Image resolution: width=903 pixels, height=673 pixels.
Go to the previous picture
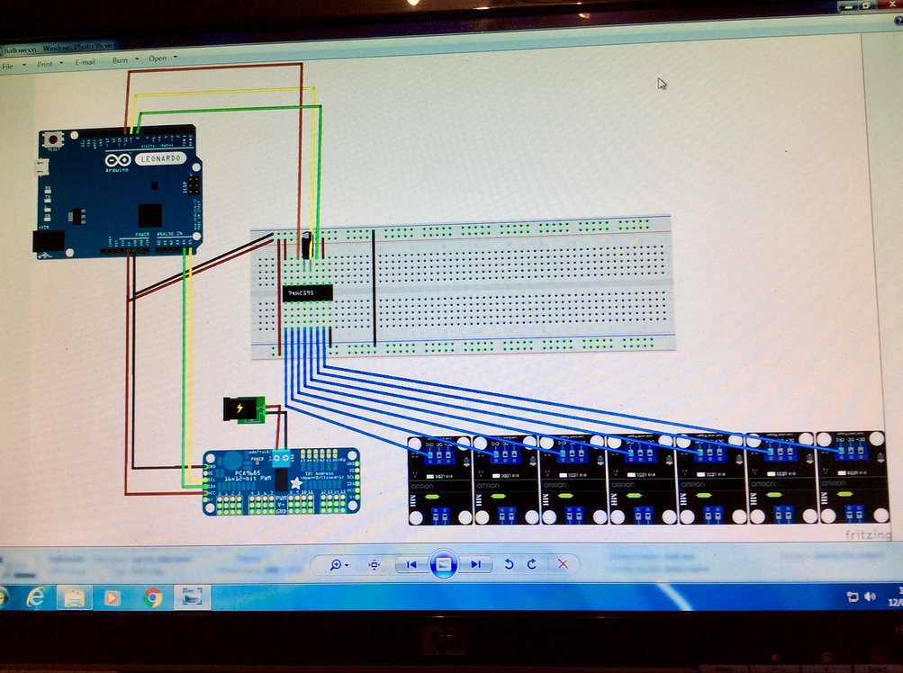[x=411, y=565]
